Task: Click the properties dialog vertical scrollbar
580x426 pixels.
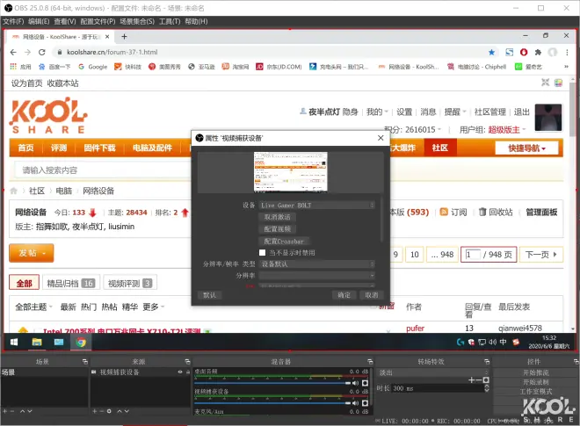Action: (x=381, y=219)
